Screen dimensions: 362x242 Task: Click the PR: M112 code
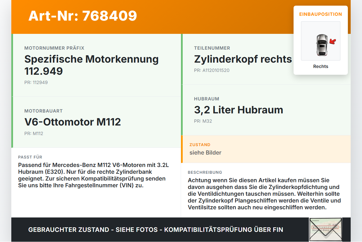tap(34, 133)
